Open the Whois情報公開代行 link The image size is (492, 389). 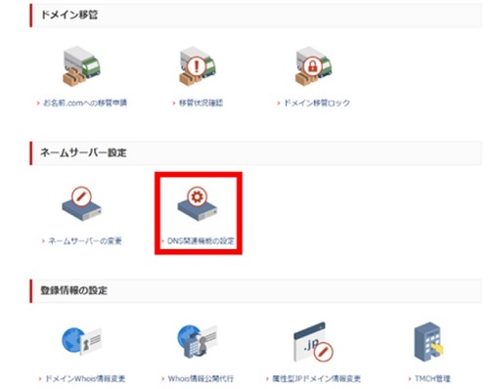click(x=201, y=379)
